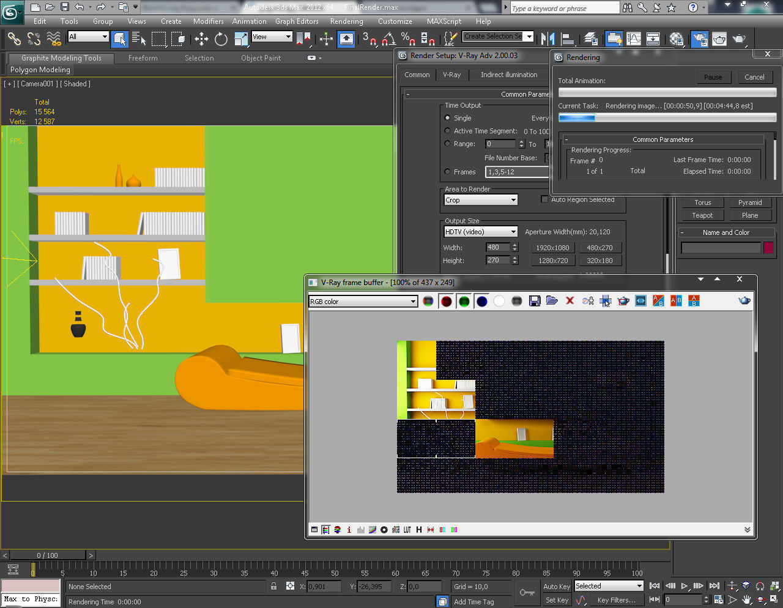Open the Curve Editor from toolbar
Viewport: 783px width, 608px height.
[634, 39]
